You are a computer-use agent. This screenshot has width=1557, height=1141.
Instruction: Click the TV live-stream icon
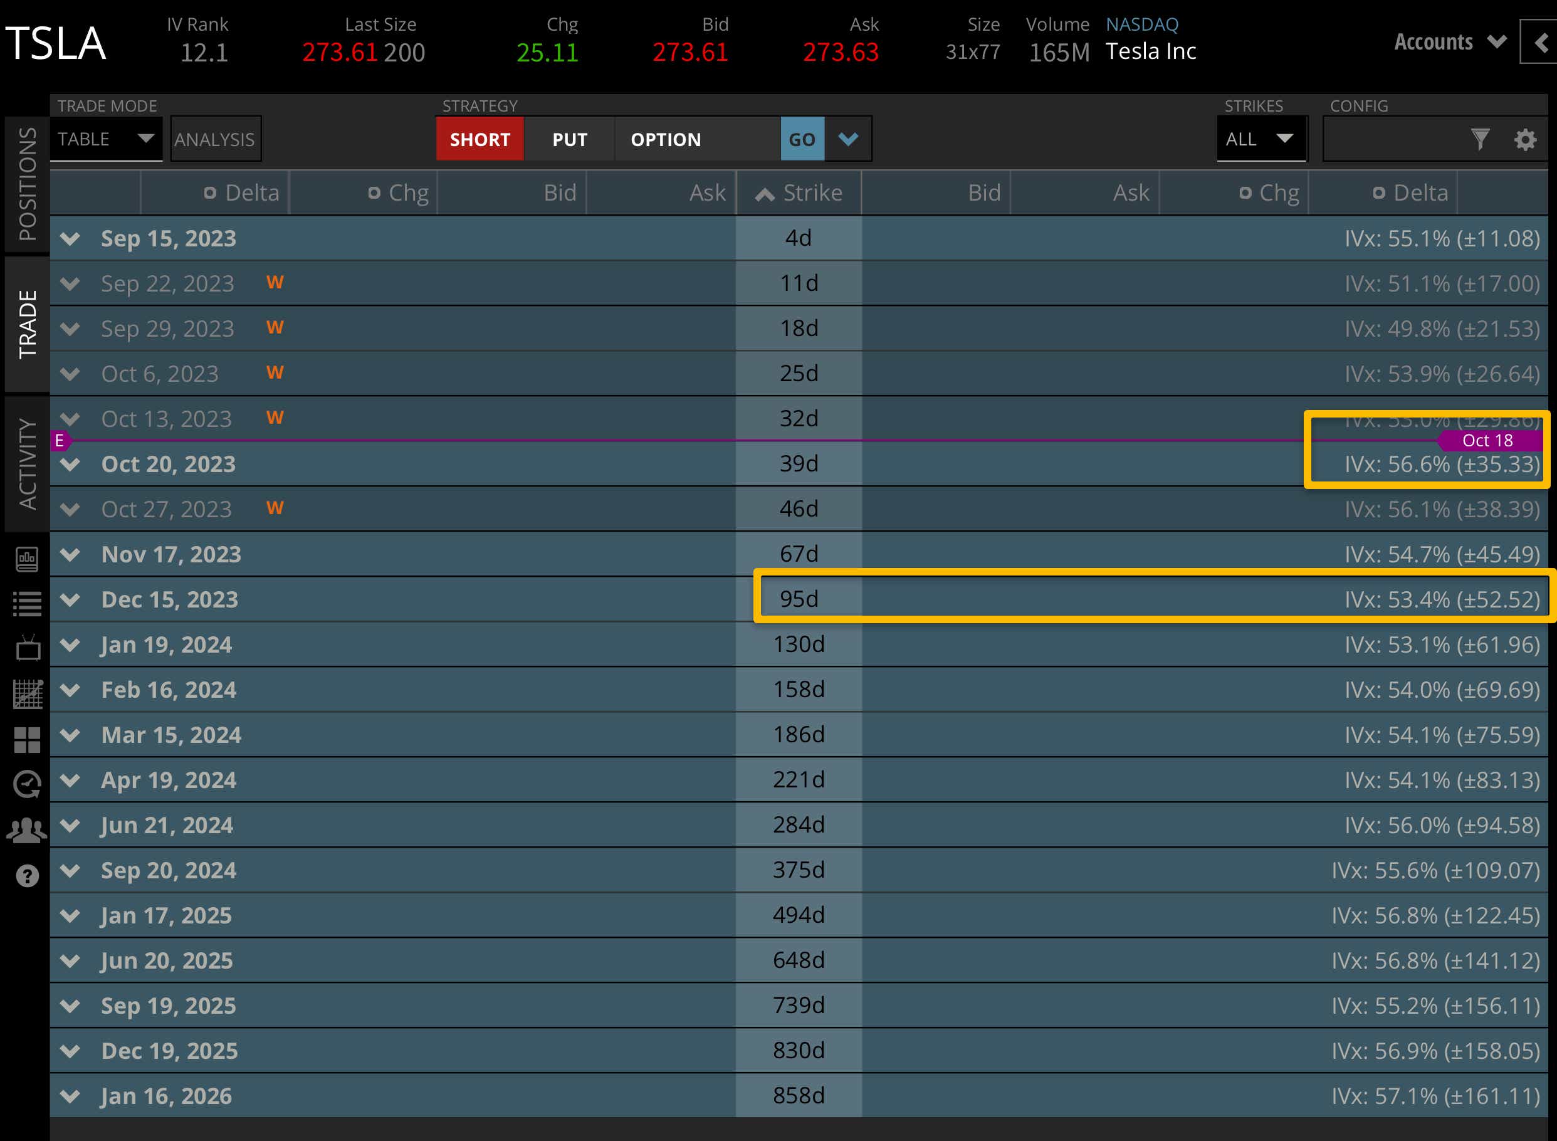(28, 648)
